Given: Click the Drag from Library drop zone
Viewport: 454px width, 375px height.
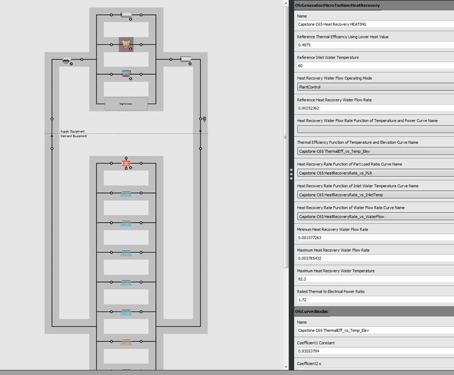Looking at the screenshot, I should click(x=126, y=104).
